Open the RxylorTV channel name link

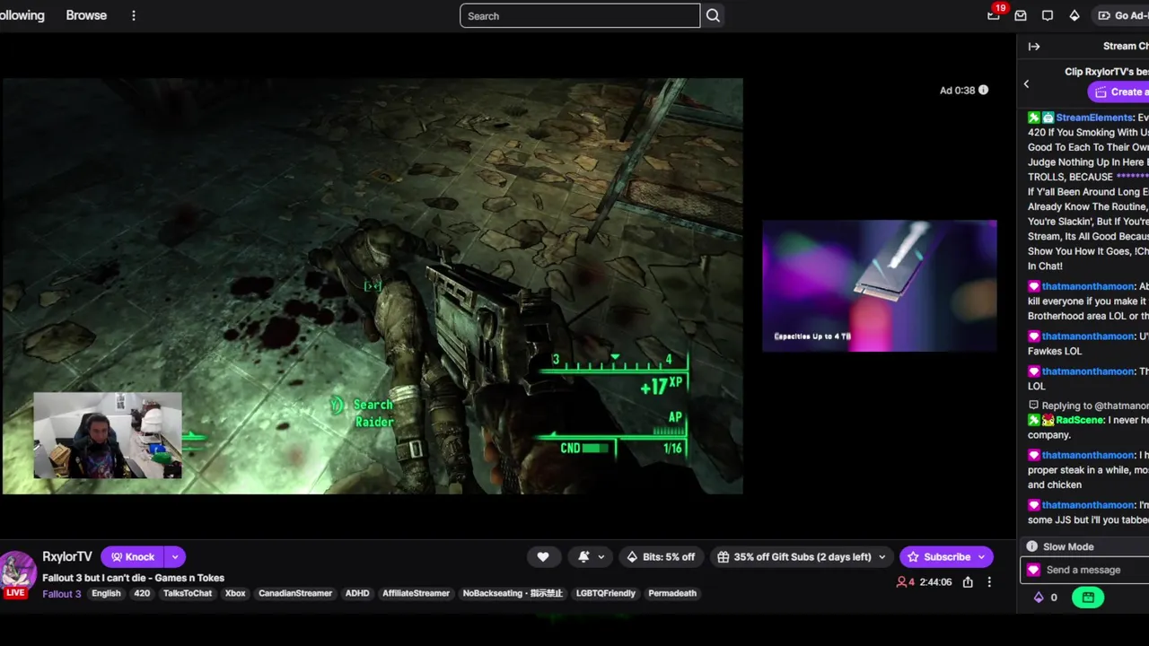[67, 556]
